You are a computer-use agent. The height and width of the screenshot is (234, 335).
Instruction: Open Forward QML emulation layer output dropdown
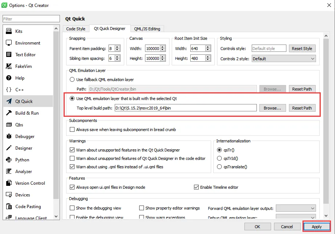coord(296,208)
